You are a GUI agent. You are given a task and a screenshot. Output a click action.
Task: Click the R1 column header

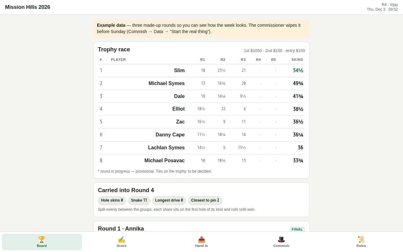202,60
